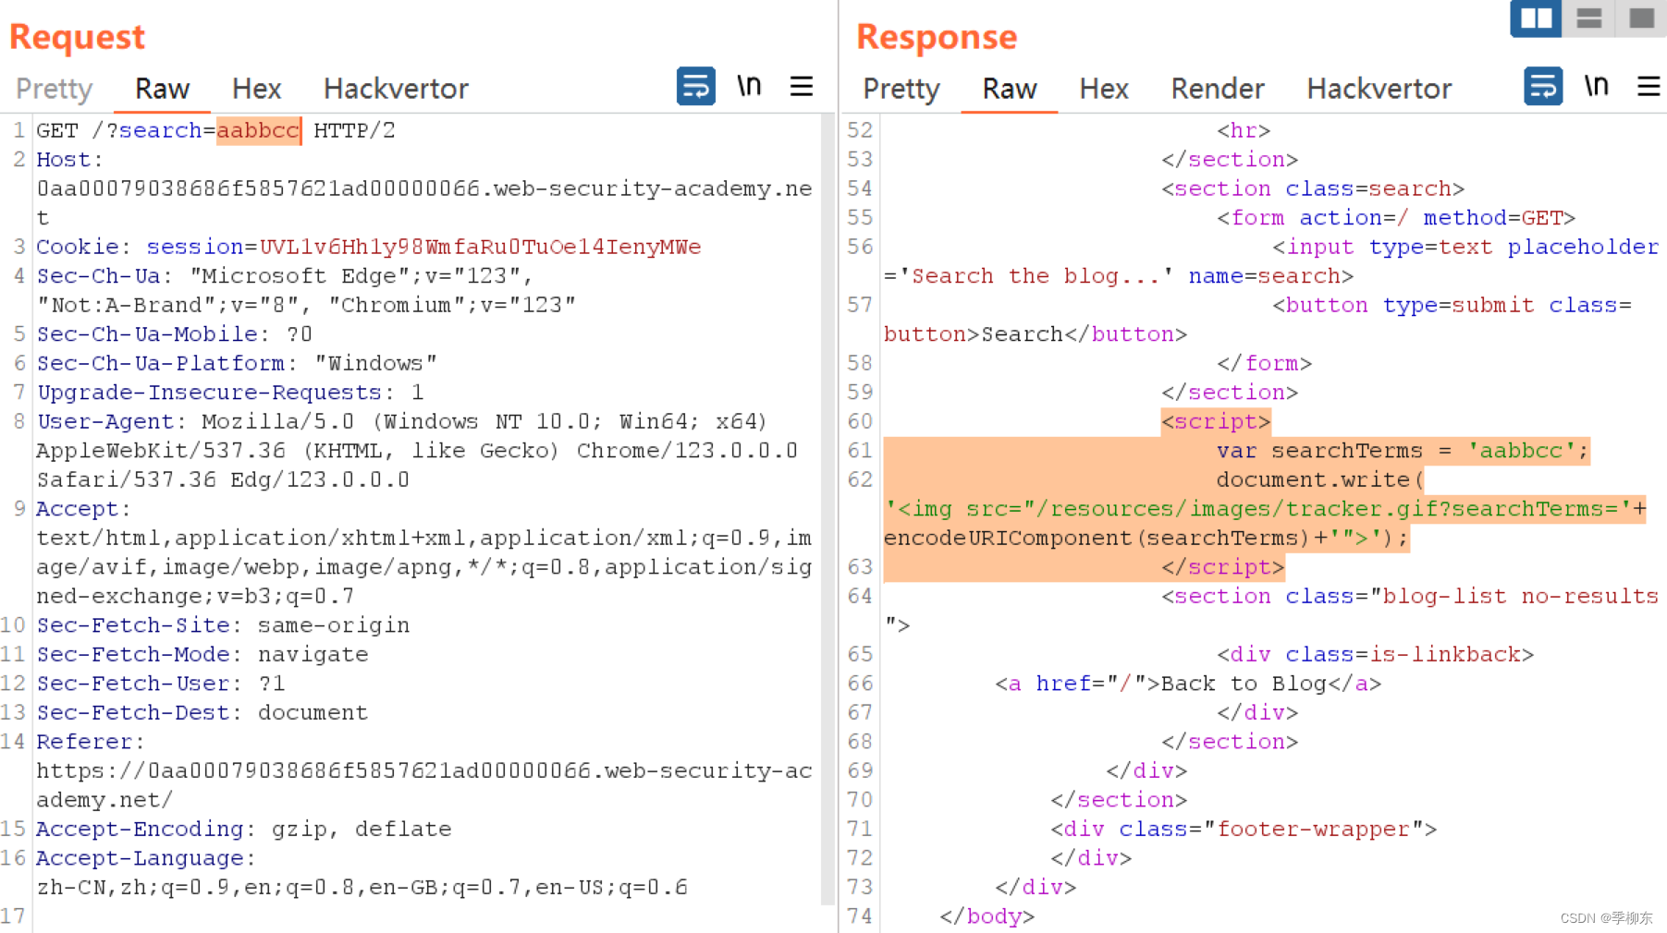Open the Response panel hamburger menu
The width and height of the screenshot is (1667, 933).
[x=1649, y=87]
